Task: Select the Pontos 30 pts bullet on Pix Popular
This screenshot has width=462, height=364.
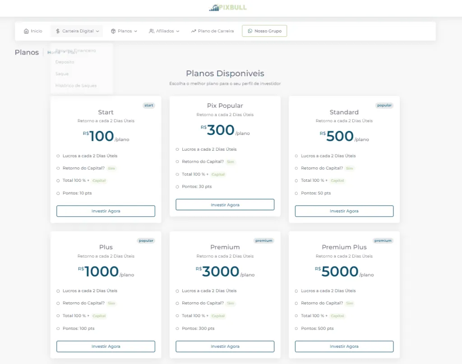Action: (178, 187)
